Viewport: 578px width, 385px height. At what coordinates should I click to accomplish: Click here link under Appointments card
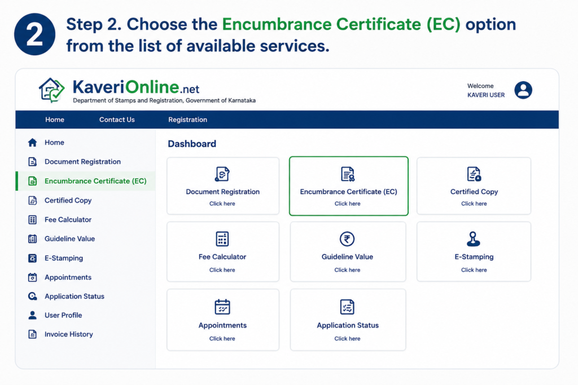[222, 339]
